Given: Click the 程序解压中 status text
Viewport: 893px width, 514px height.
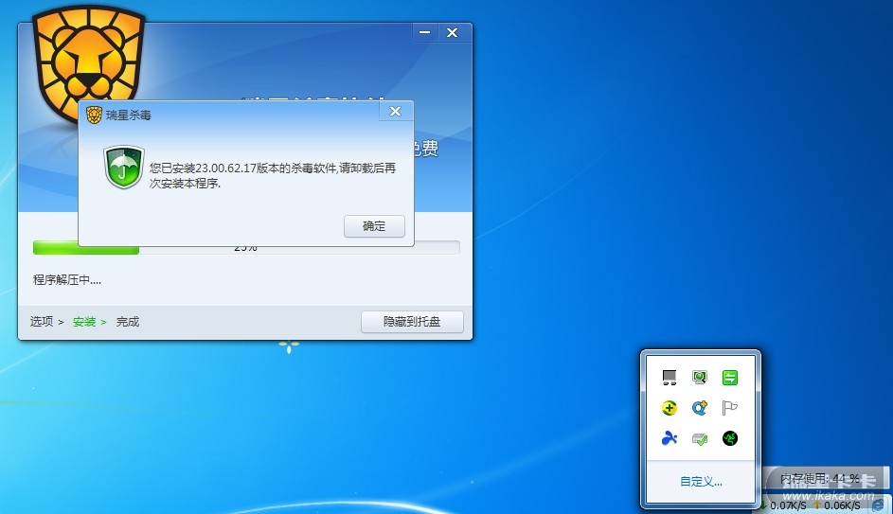Looking at the screenshot, I should pos(66,279).
